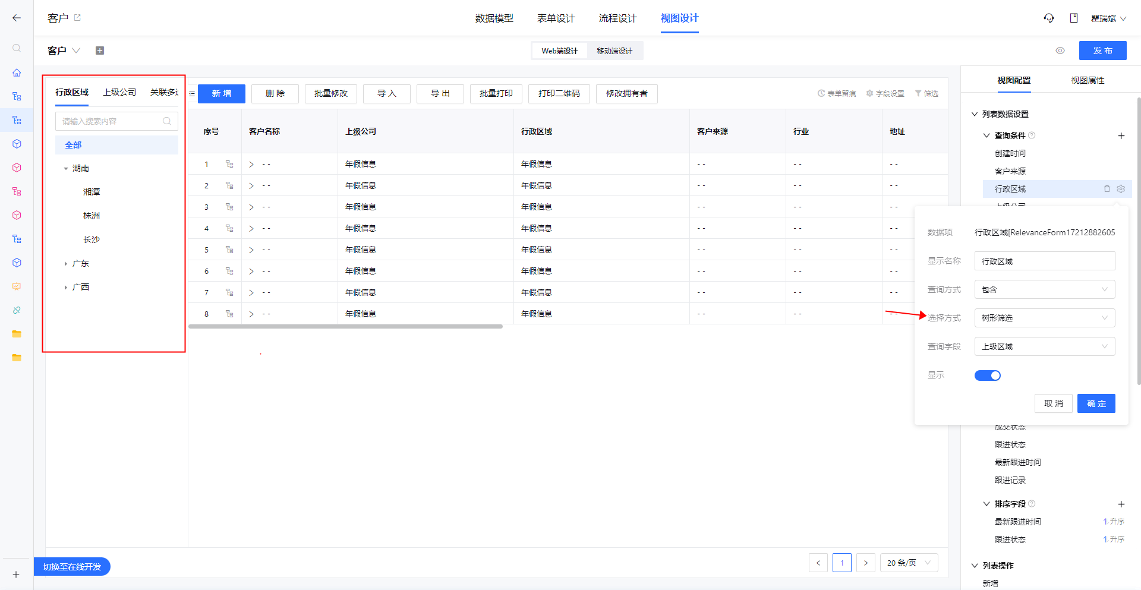Viewport: 1141px width, 590px height.
Task: Toggle the 显示 switch off
Action: 988,376
